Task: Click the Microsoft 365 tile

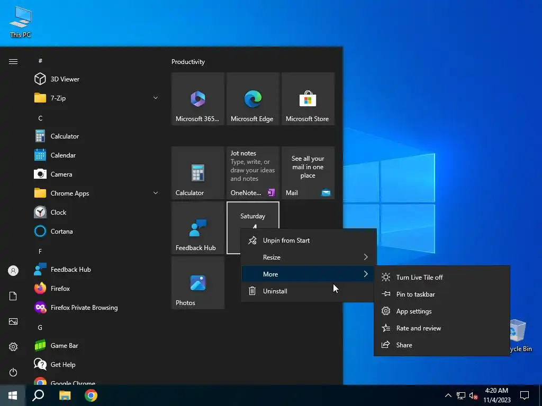Action: 198,99
